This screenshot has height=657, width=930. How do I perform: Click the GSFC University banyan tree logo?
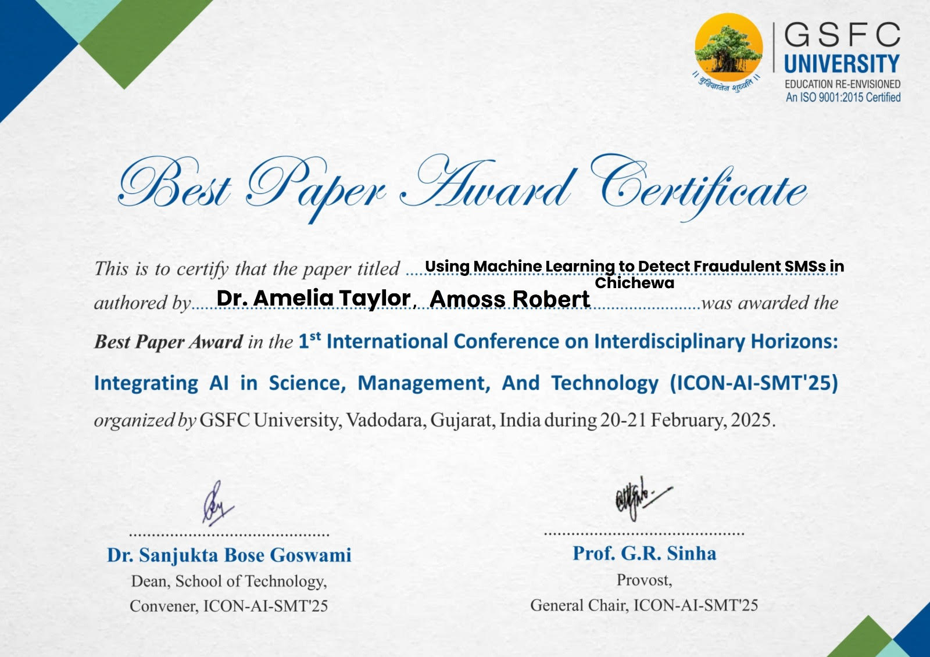(x=728, y=48)
